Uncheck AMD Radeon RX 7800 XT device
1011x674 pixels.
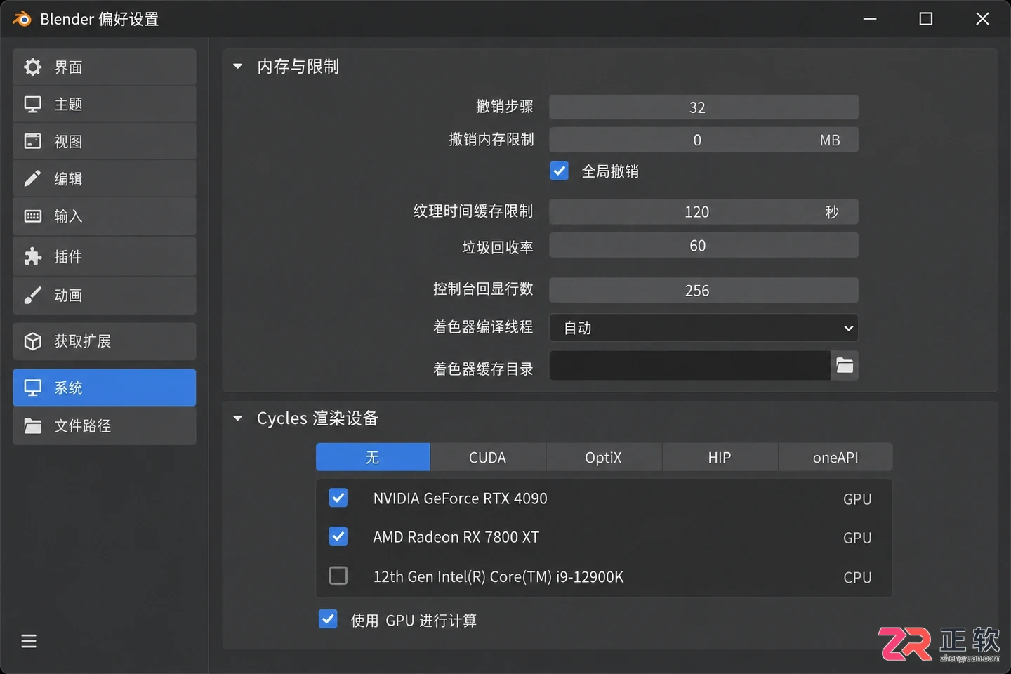338,536
